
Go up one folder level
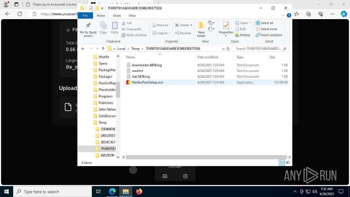[103, 49]
